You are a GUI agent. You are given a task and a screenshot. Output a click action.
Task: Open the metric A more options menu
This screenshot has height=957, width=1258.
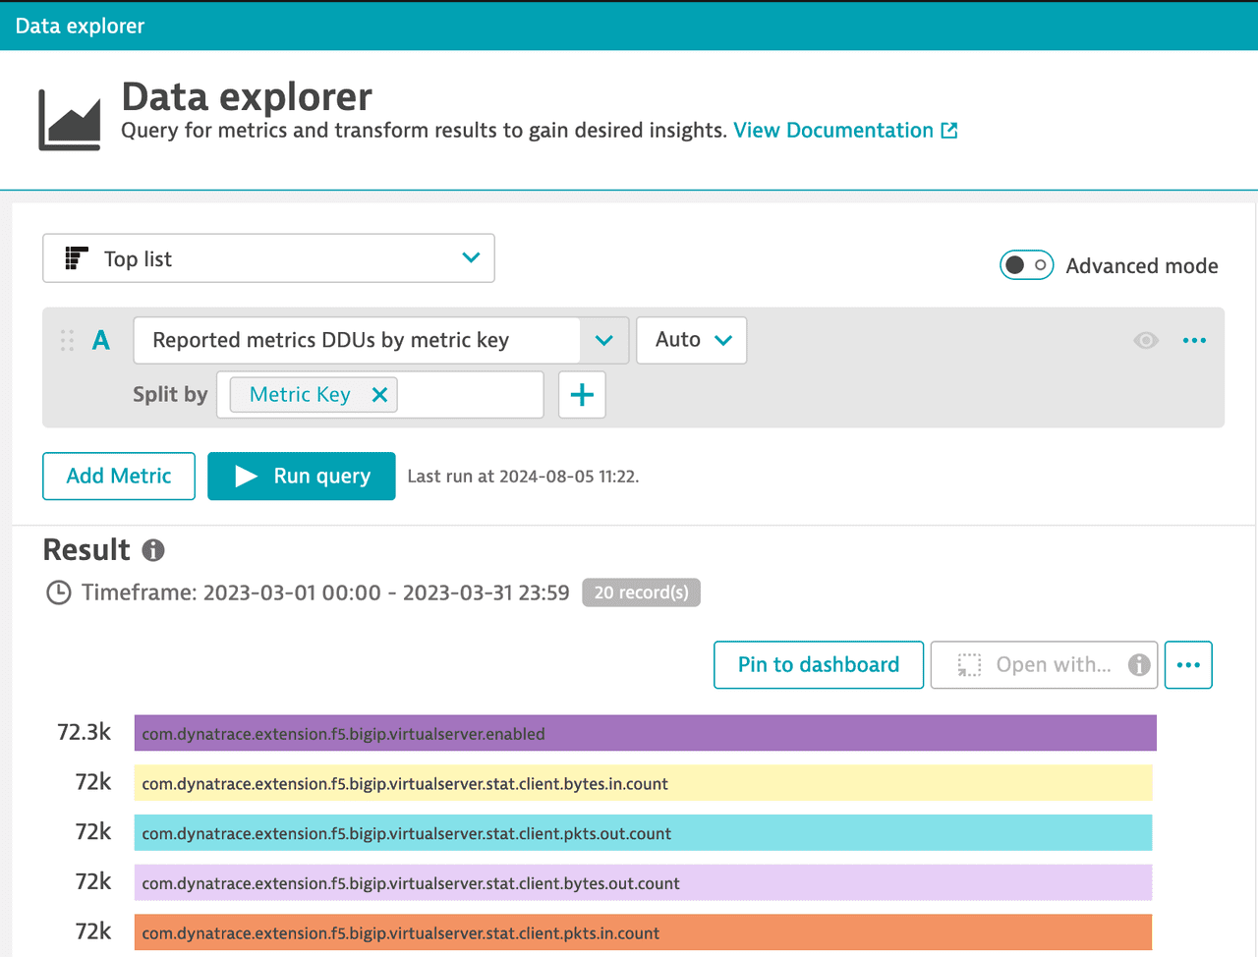click(1194, 340)
